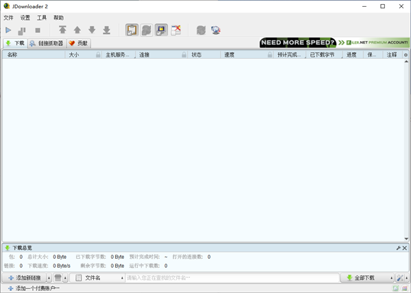This screenshot has height=293, width=411.
Task: Click Move to top arrow icon
Action: (x=62, y=30)
